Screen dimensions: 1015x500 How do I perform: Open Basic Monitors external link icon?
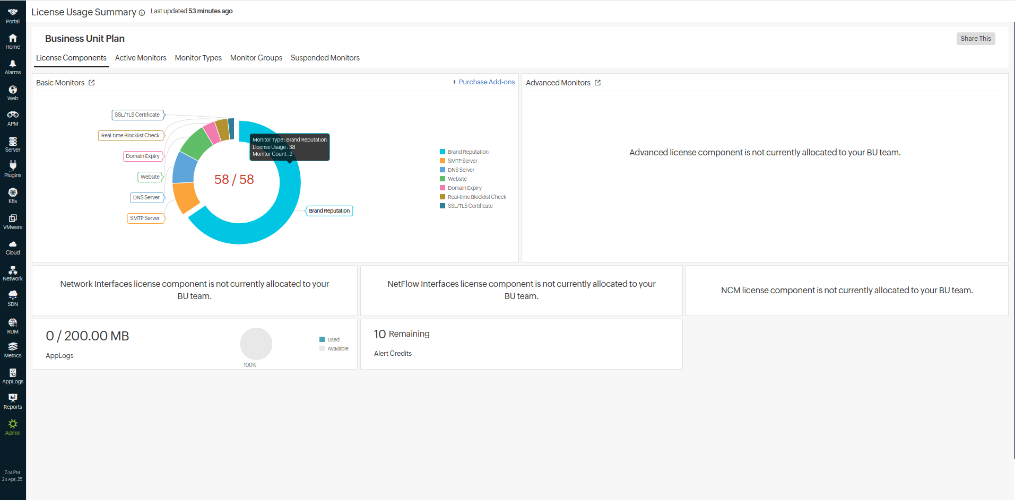[x=92, y=83]
